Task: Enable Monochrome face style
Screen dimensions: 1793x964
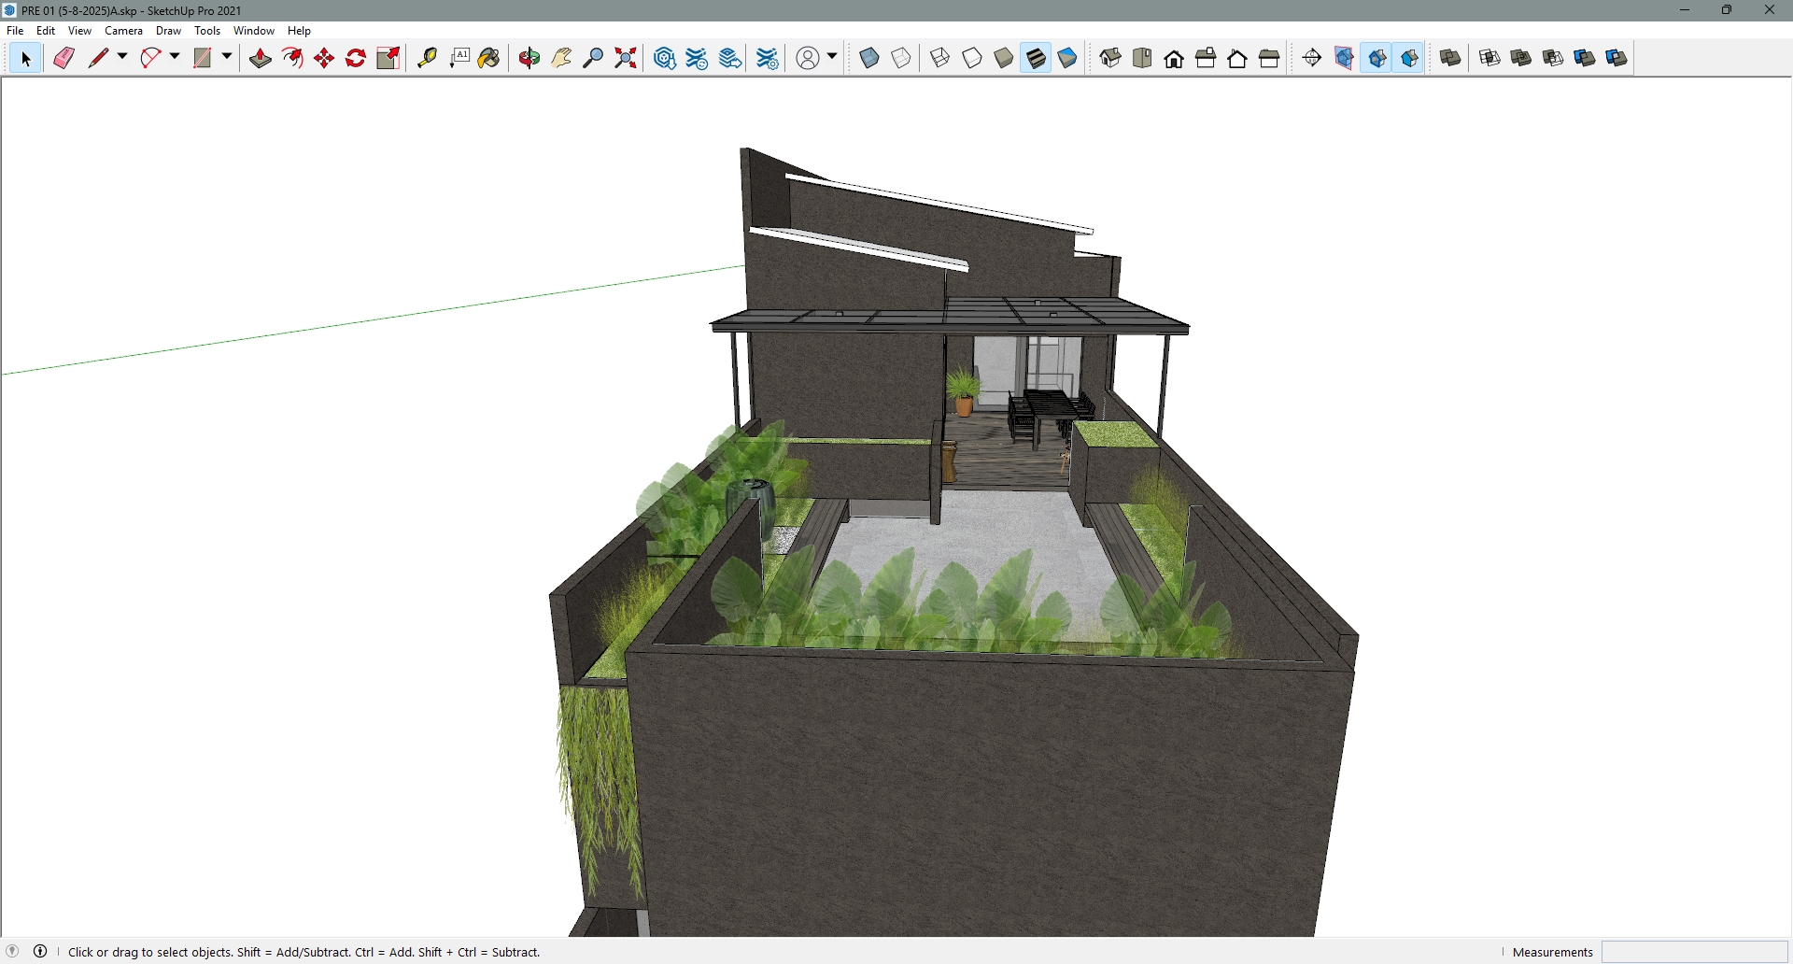Action: [x=1067, y=58]
